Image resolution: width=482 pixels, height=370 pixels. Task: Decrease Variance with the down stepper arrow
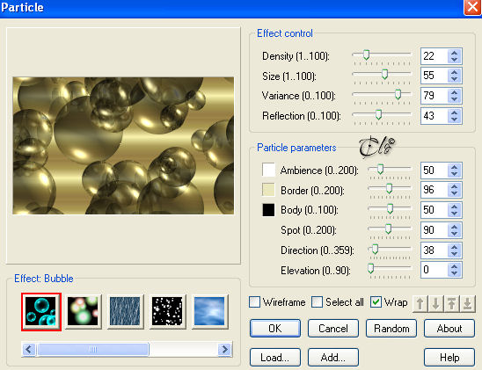pyautogui.click(x=454, y=99)
